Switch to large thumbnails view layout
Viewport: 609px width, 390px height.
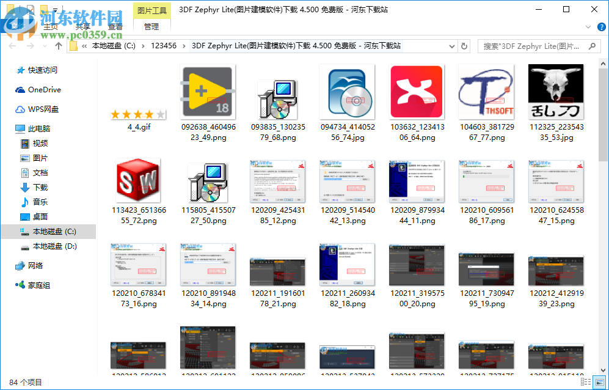[600, 382]
